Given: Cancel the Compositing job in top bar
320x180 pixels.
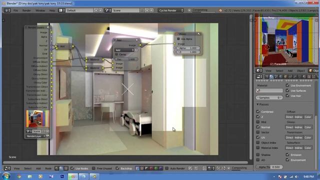Looking at the screenshot, I should pos(189,10).
